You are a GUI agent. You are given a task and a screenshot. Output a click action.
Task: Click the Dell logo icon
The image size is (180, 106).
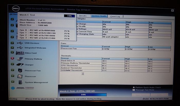[x=16, y=9]
